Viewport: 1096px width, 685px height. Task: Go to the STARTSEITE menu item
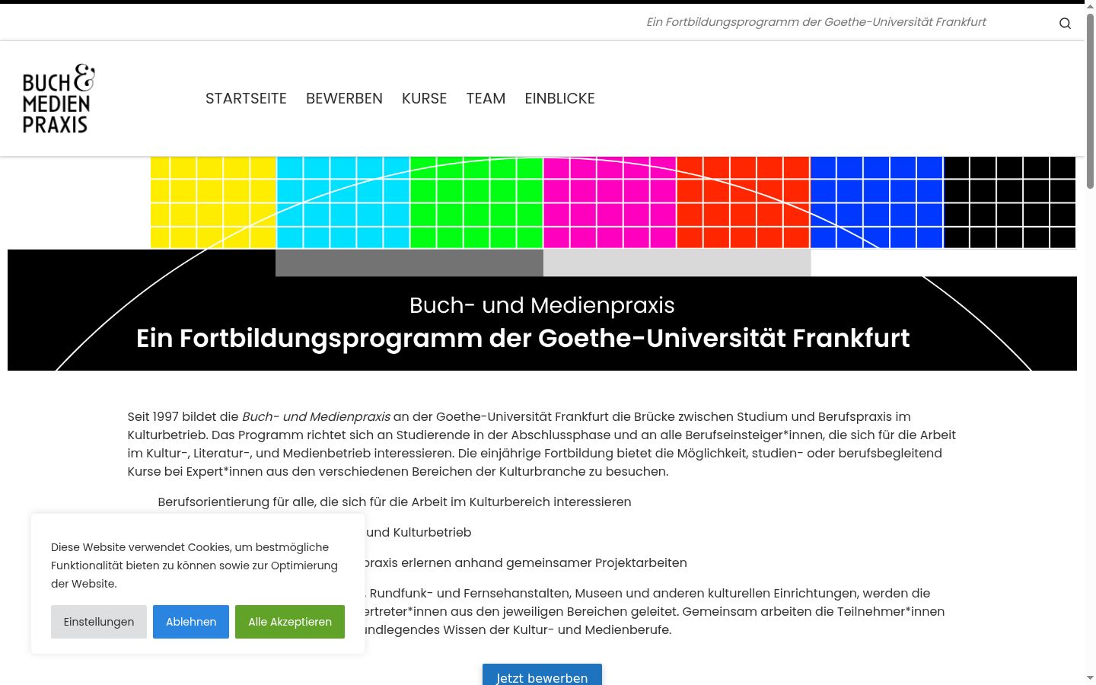246,98
